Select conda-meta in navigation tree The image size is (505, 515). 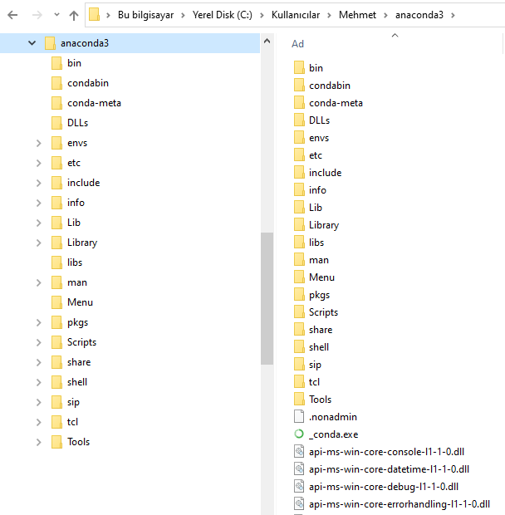point(94,103)
